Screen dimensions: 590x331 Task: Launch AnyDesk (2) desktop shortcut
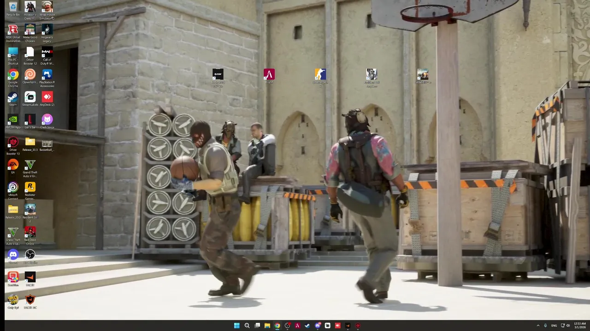click(x=47, y=99)
